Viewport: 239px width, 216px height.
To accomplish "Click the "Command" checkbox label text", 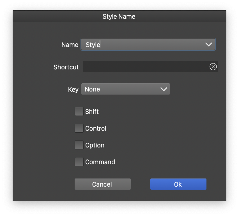I will point(100,162).
